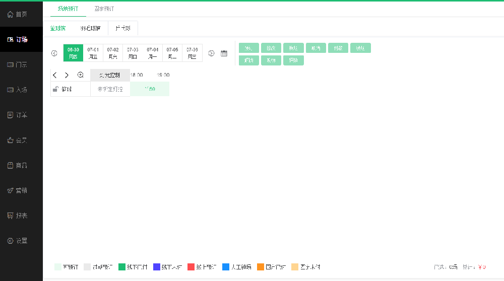Screen dimensions: 504x281
Task: Go to previous week with circled left arrow
Action: (54, 53)
